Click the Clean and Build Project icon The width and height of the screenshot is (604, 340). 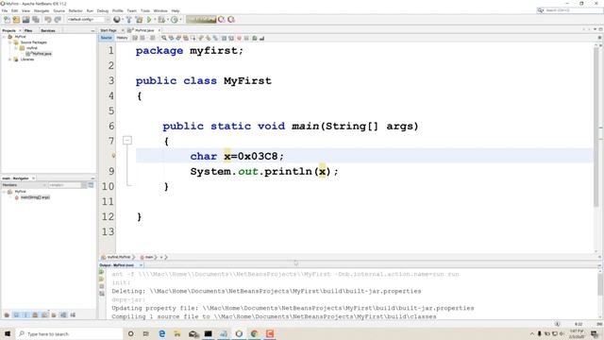[139, 19]
